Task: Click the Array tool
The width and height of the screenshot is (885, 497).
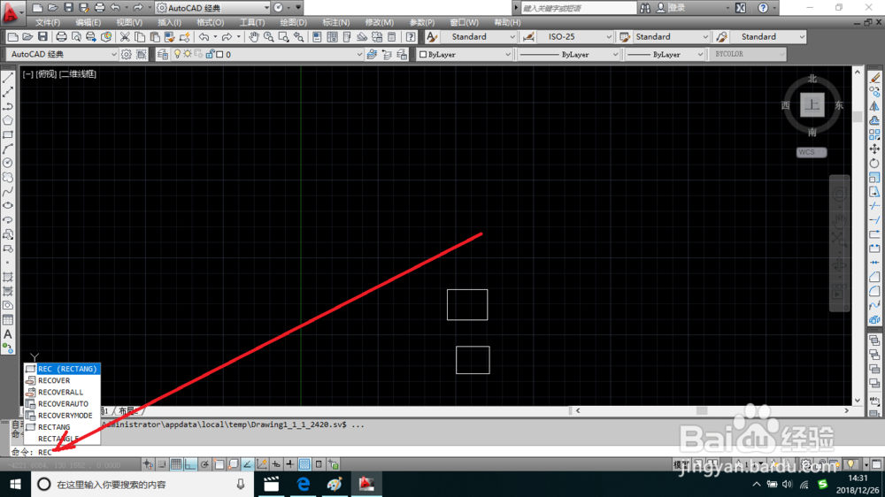Action: (x=874, y=134)
